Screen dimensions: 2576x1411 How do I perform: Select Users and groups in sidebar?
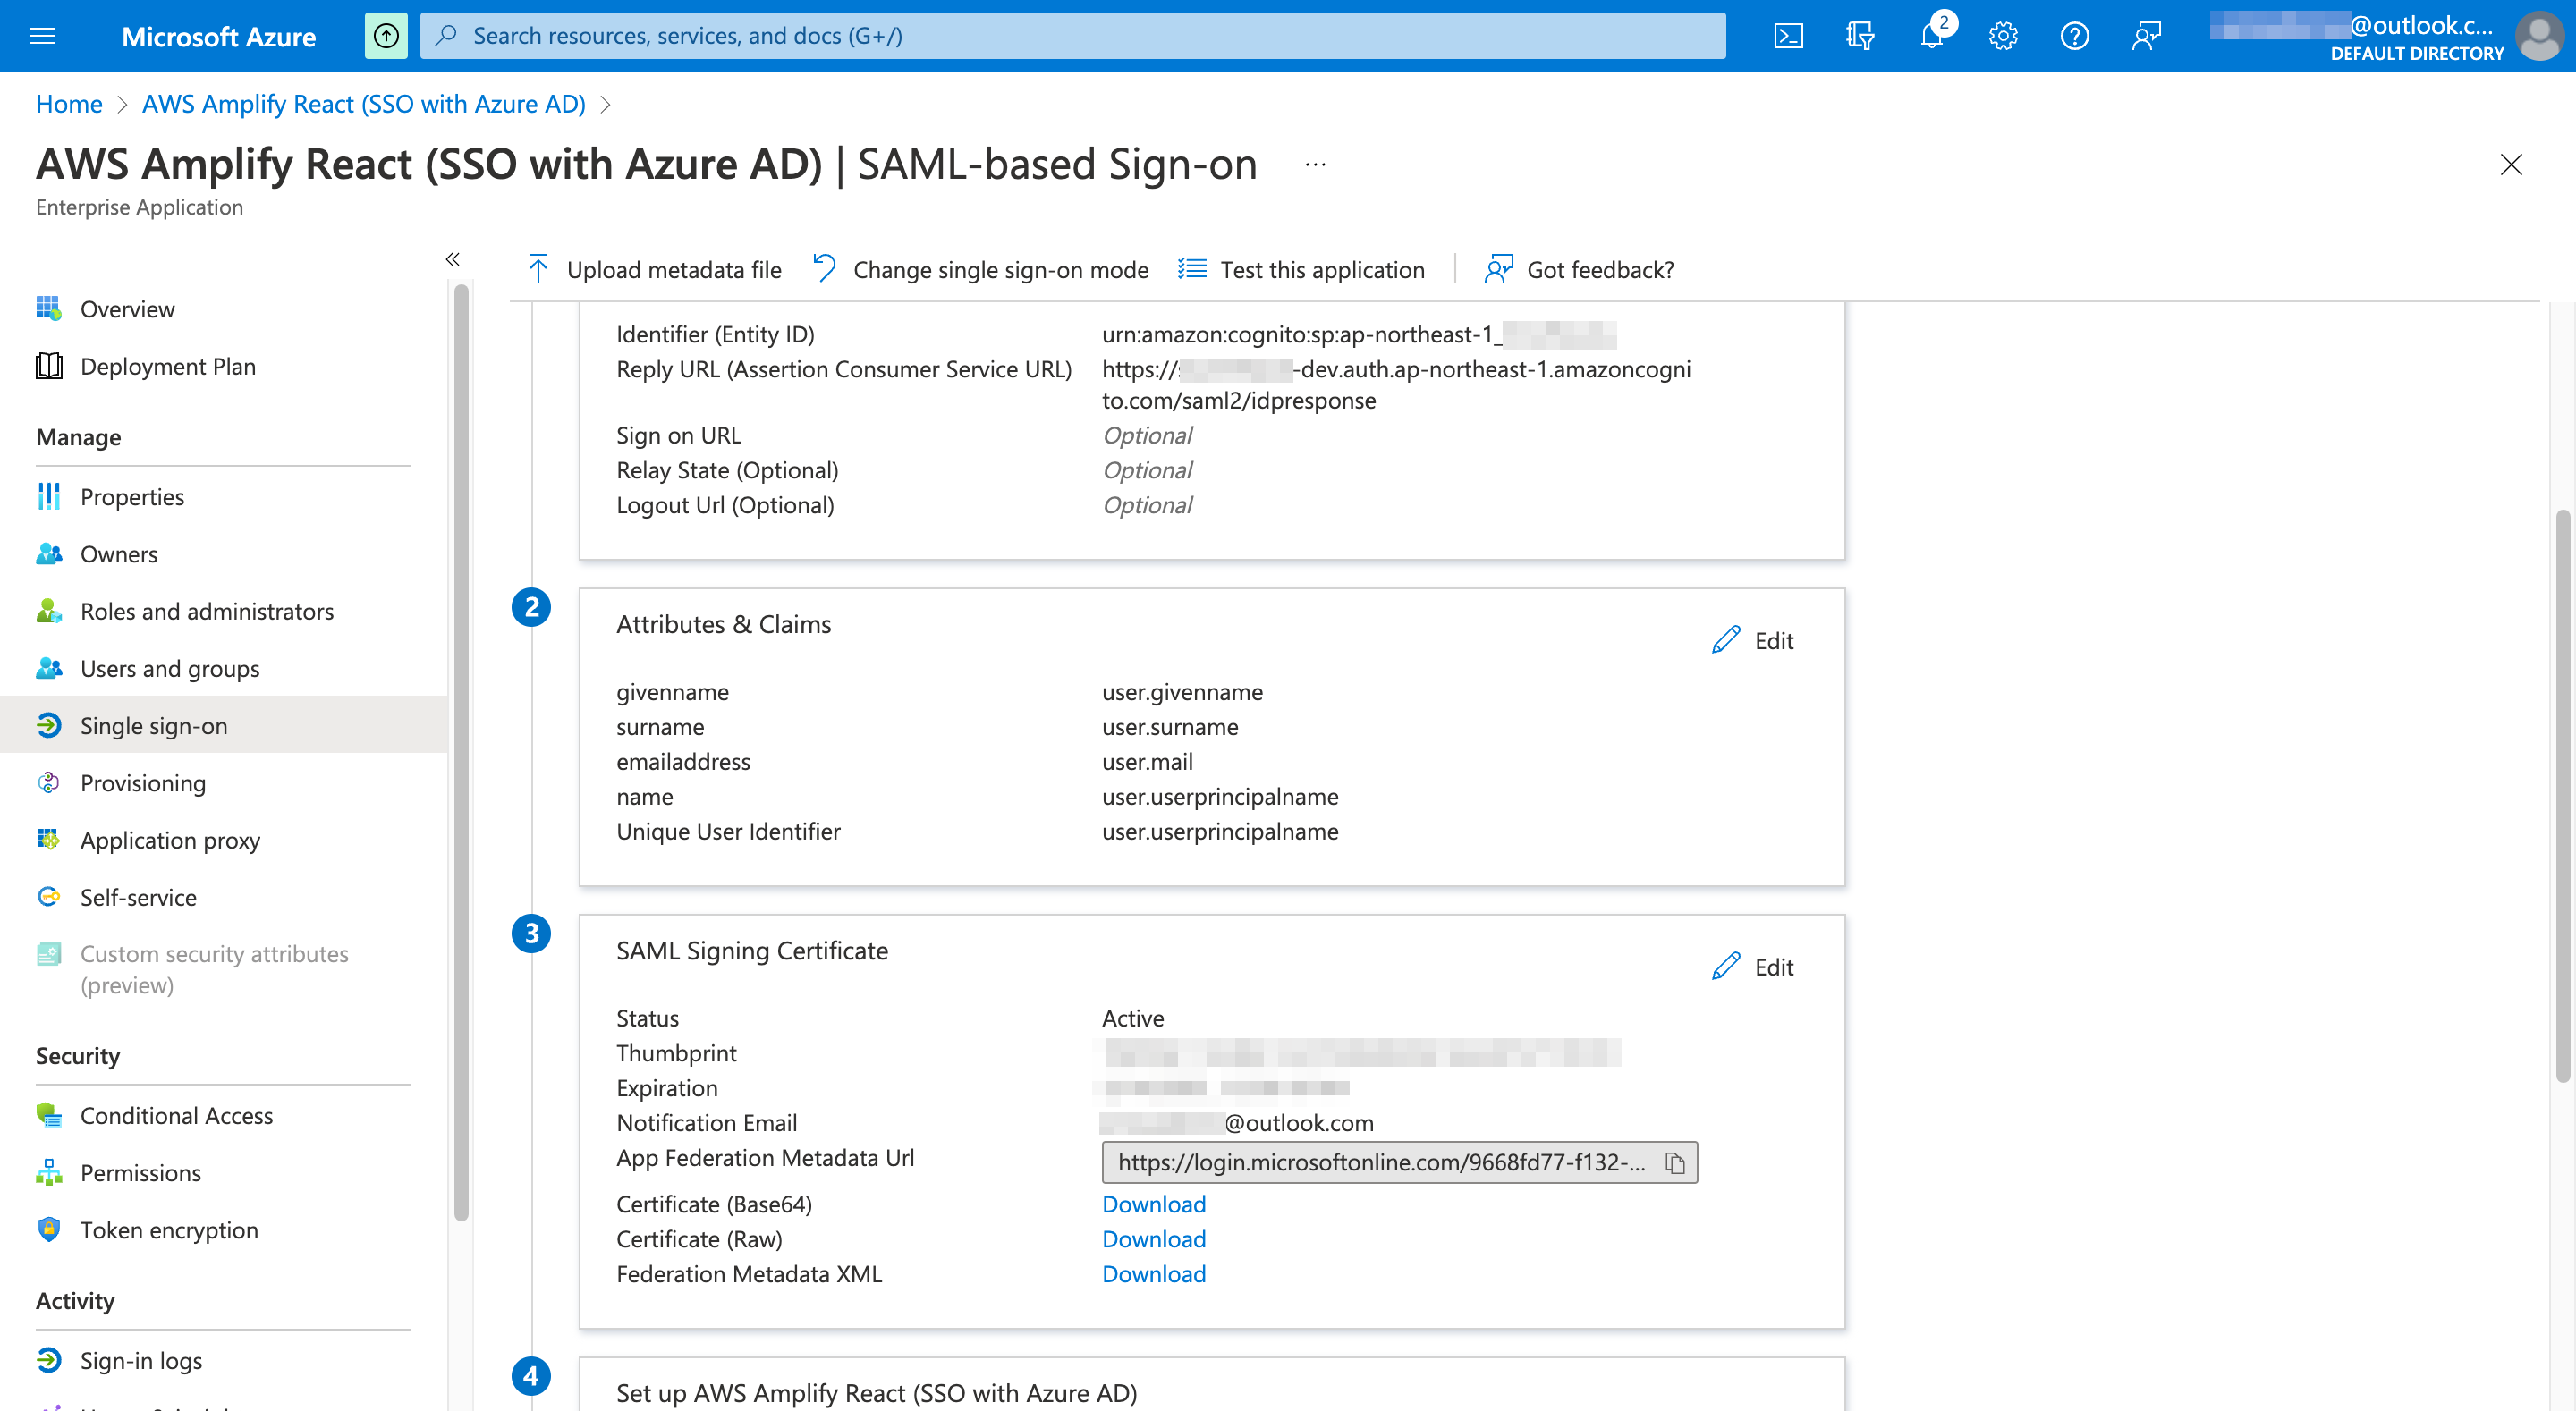click(x=169, y=668)
